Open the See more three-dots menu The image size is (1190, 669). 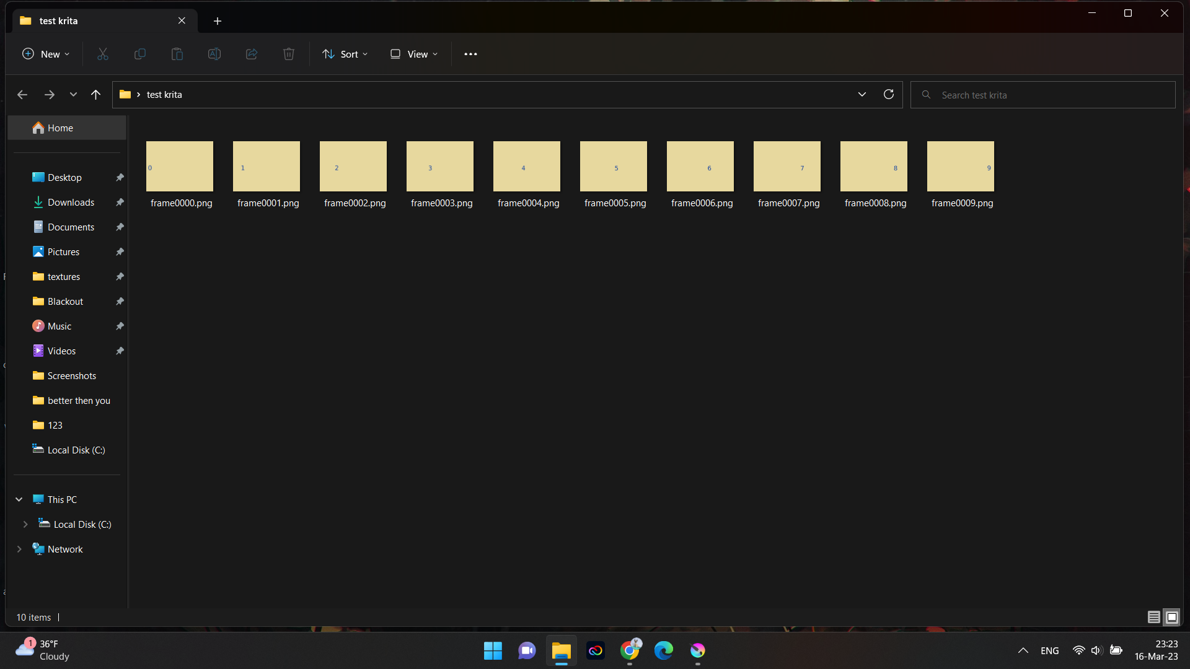pos(470,54)
